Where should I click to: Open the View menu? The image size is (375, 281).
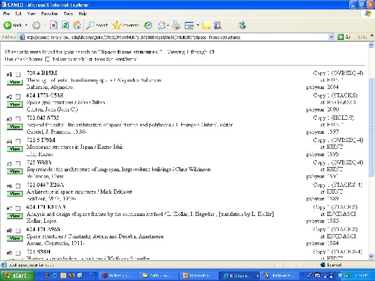[x=31, y=14]
